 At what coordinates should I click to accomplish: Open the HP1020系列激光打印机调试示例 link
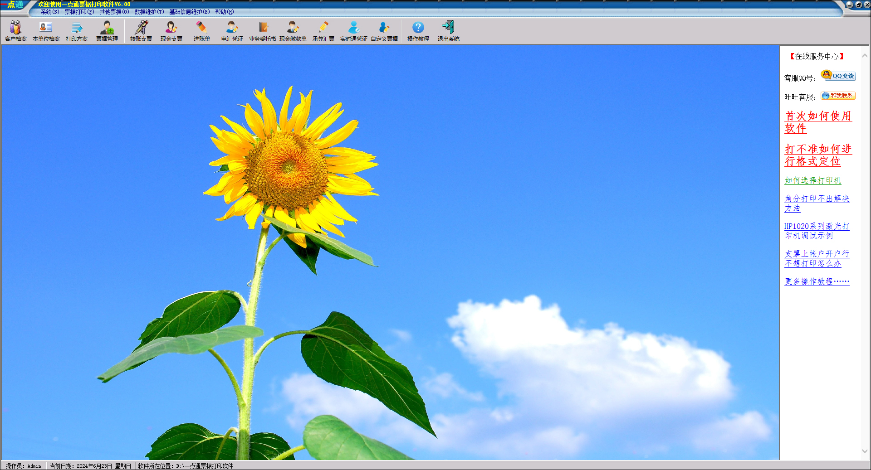pos(817,231)
